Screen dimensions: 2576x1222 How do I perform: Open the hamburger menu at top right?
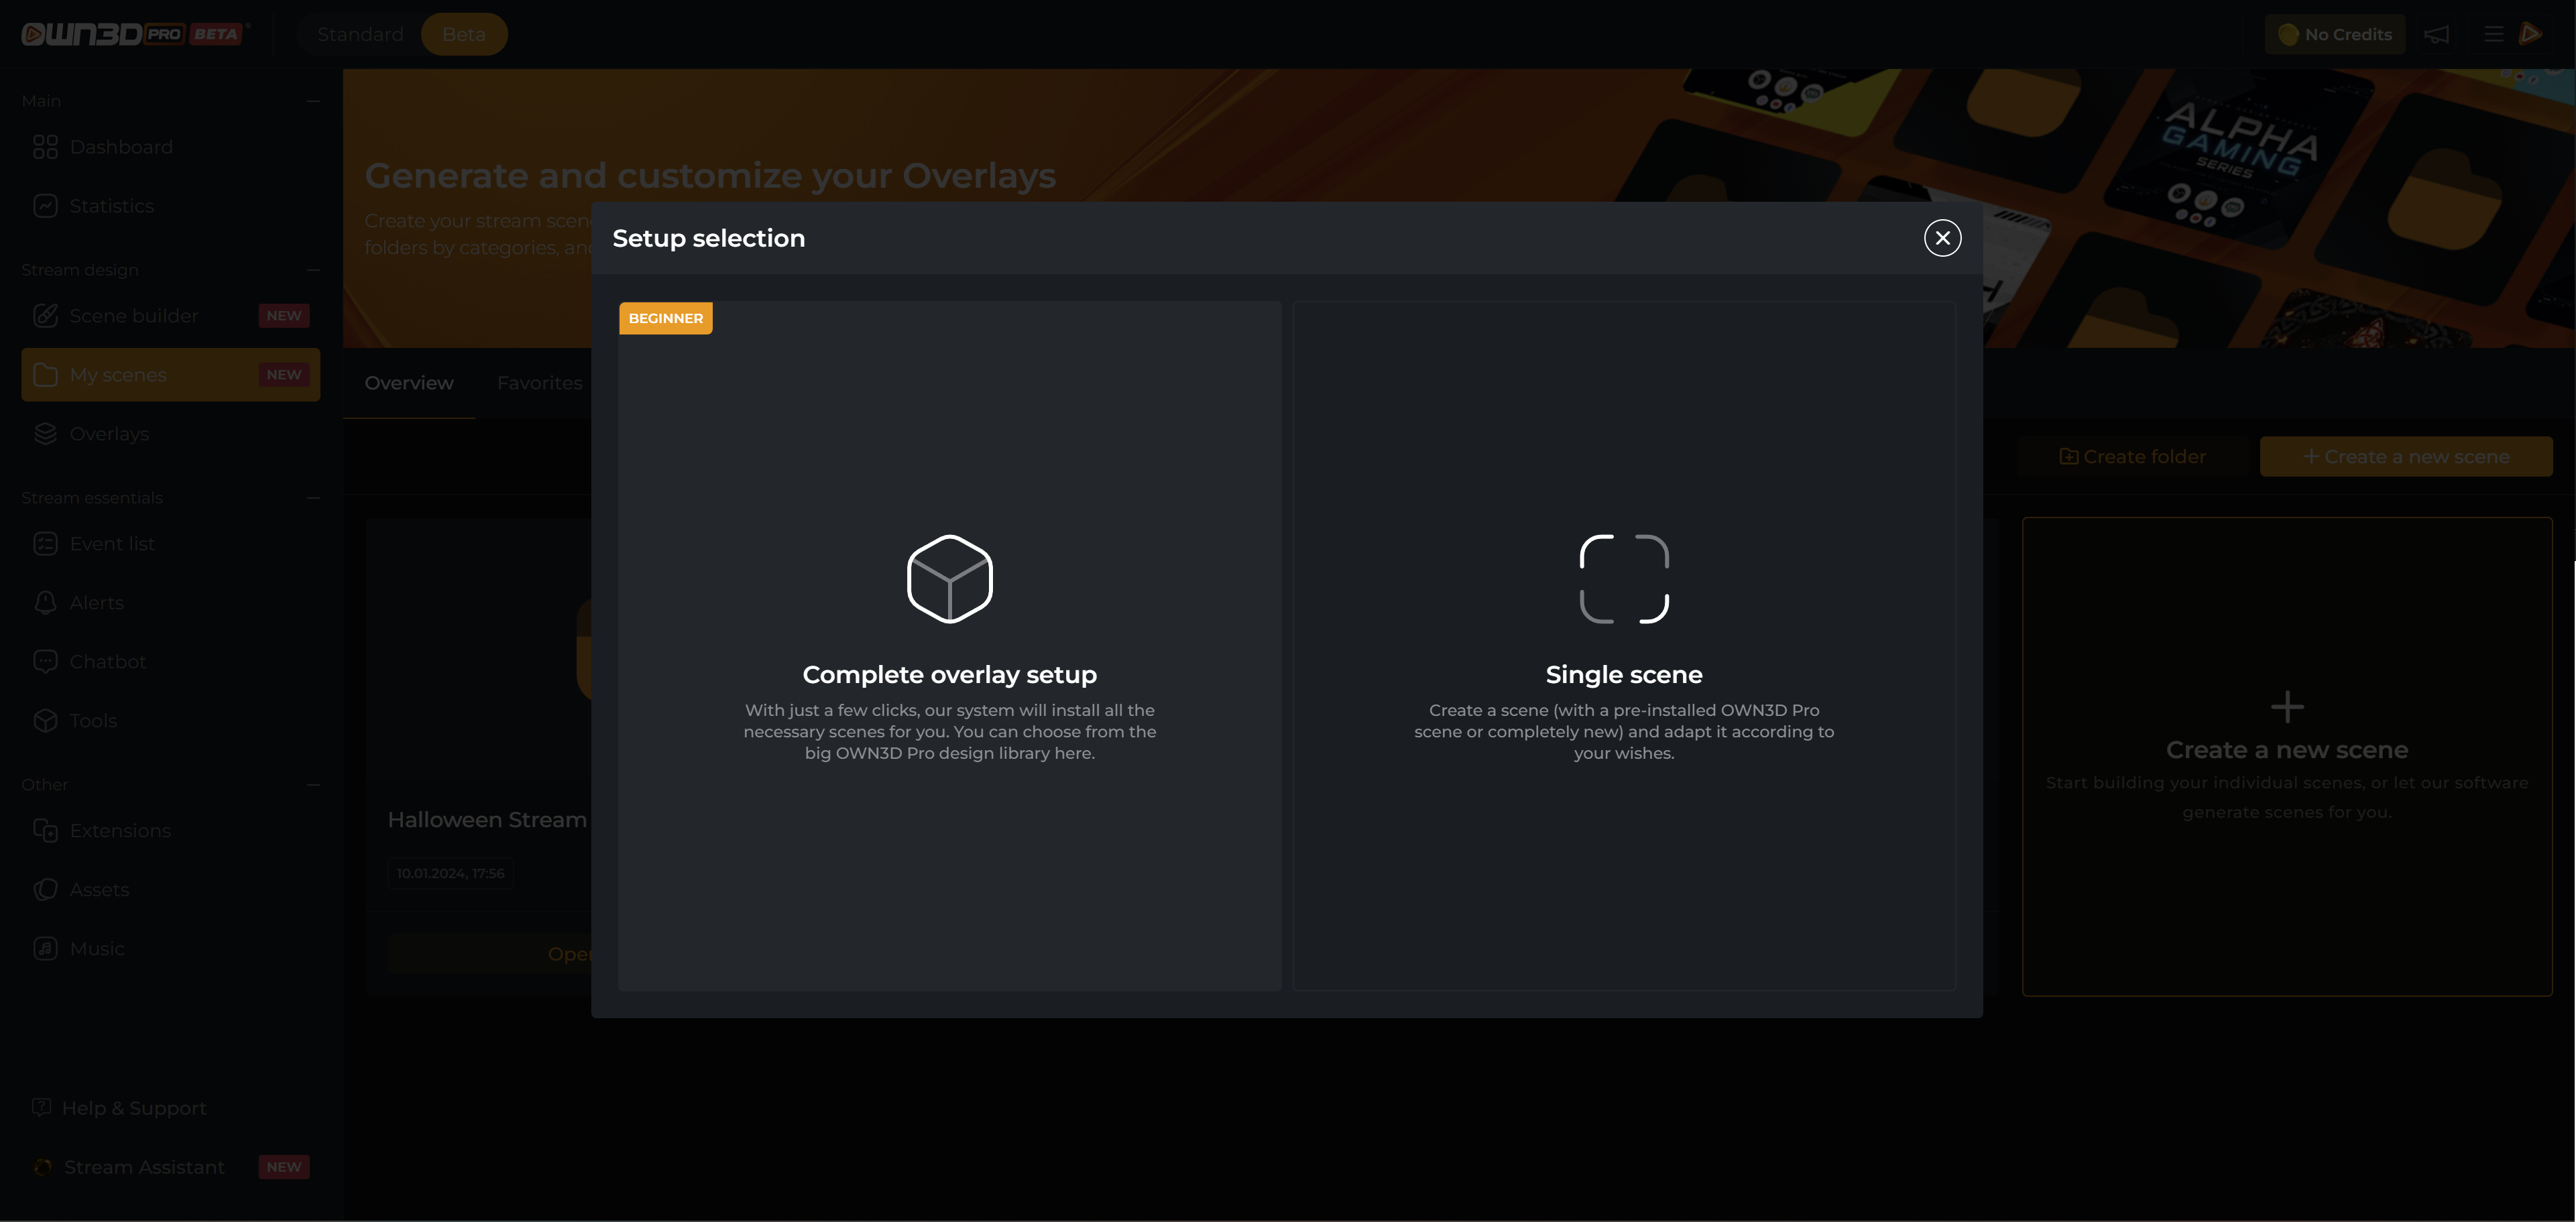pyautogui.click(x=2493, y=35)
